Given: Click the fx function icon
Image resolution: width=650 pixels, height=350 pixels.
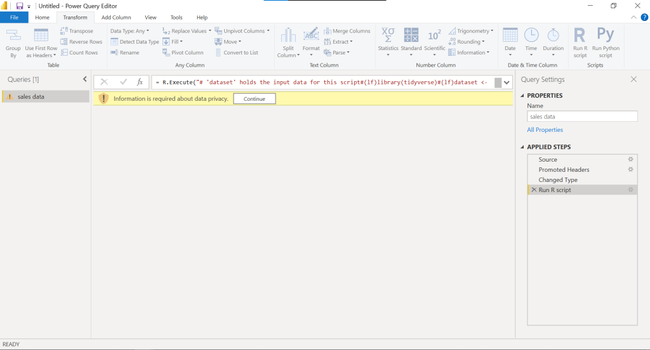Looking at the screenshot, I should [x=140, y=82].
